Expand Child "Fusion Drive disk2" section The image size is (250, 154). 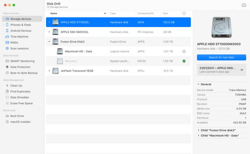tap(198, 130)
